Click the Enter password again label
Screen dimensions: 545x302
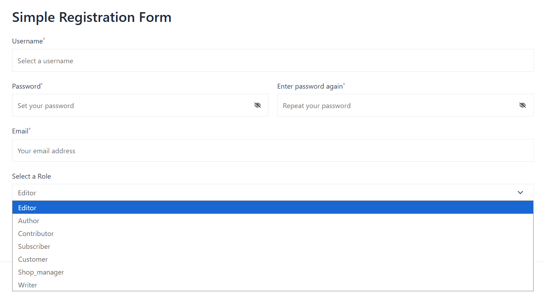(x=310, y=87)
